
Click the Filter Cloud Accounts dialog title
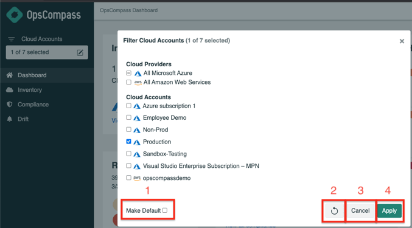tap(153, 41)
